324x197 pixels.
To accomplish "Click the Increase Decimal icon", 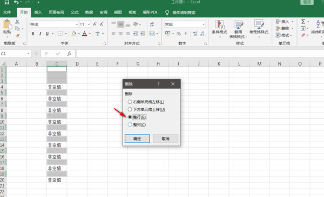I will [x=195, y=33].
